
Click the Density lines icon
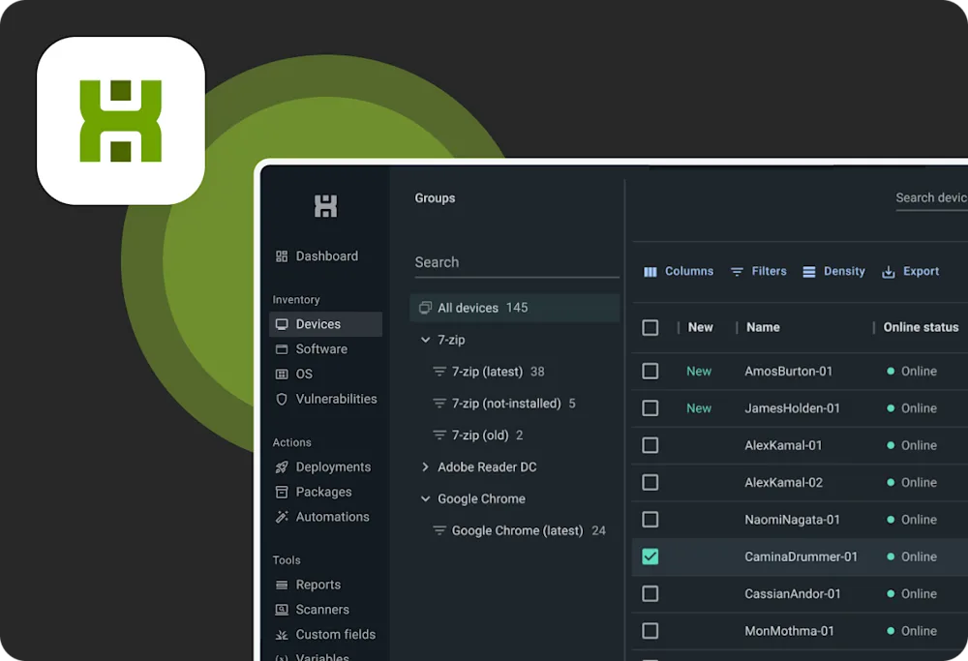(x=808, y=272)
